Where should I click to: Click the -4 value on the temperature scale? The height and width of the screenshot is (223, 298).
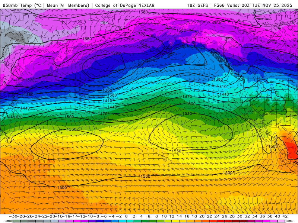[111, 216]
